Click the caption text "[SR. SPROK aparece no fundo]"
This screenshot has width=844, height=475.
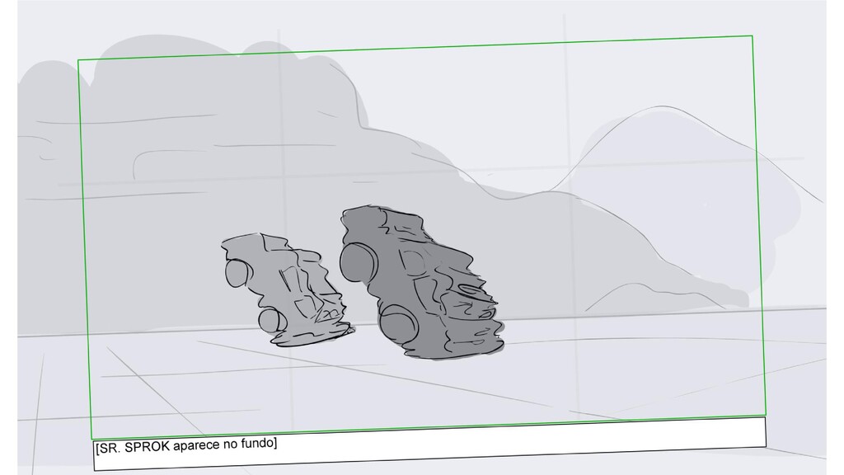(x=185, y=445)
